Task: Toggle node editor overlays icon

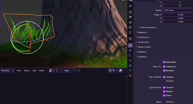Action: pyautogui.click(x=120, y=70)
